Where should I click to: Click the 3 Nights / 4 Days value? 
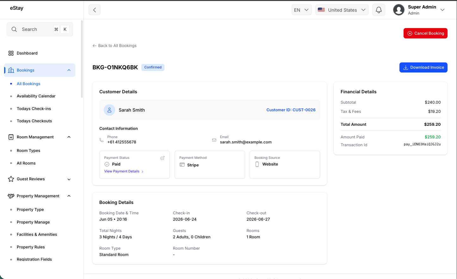(x=116, y=237)
